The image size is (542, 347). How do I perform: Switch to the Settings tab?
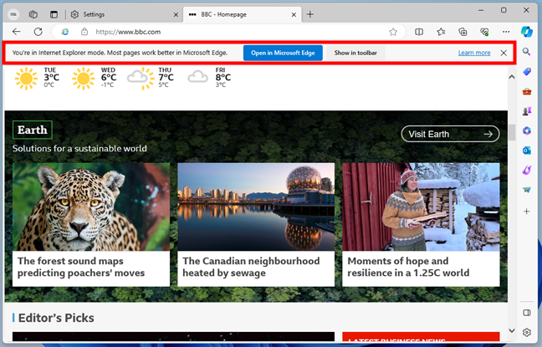click(x=125, y=14)
